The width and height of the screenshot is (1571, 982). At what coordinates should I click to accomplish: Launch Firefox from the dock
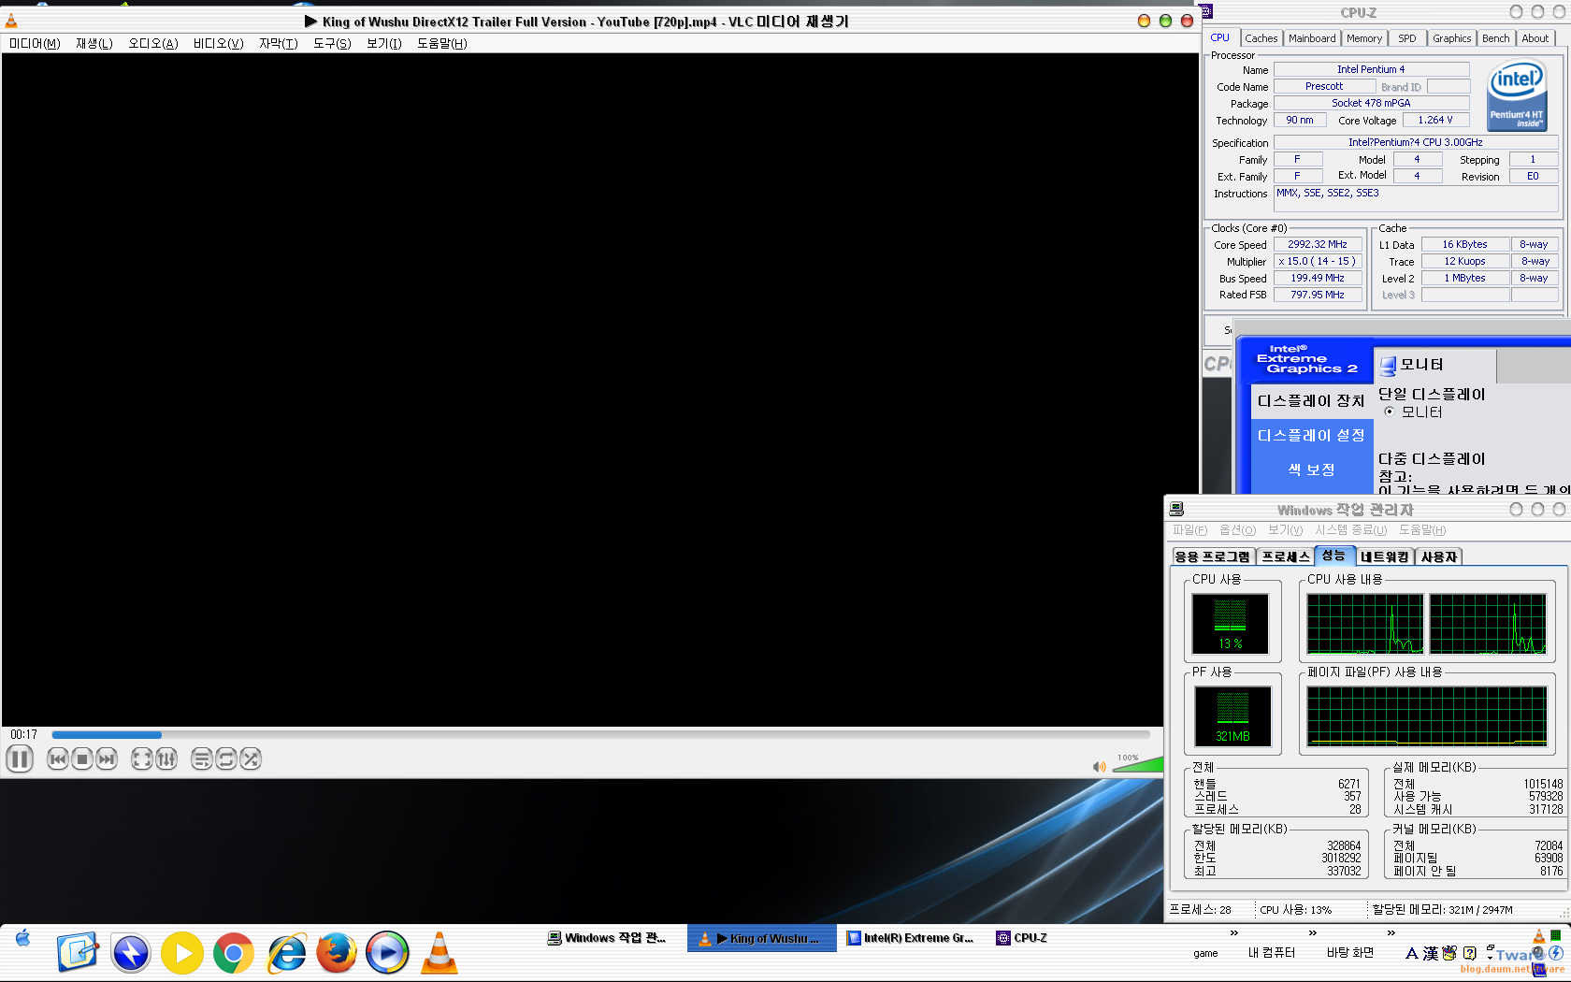pos(337,953)
